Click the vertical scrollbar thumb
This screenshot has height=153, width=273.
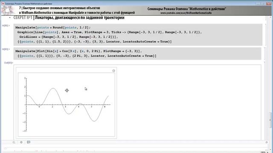point(270,120)
